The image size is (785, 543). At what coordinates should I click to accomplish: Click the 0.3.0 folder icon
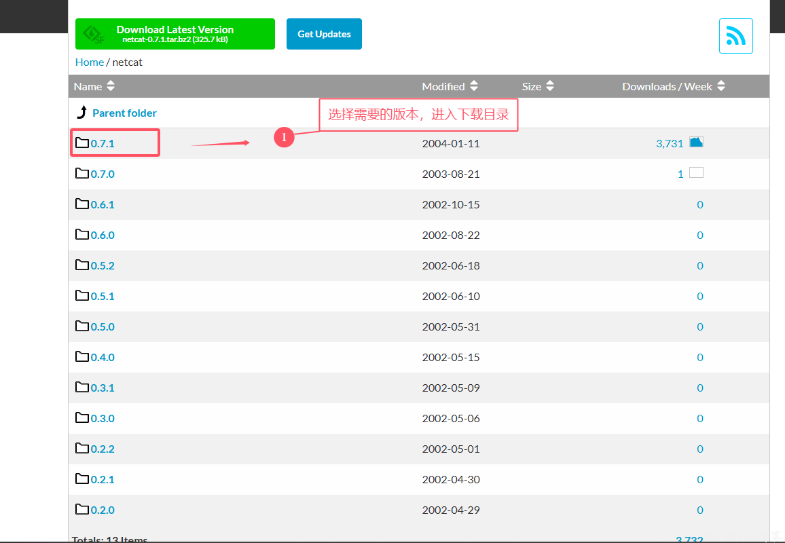tap(82, 418)
